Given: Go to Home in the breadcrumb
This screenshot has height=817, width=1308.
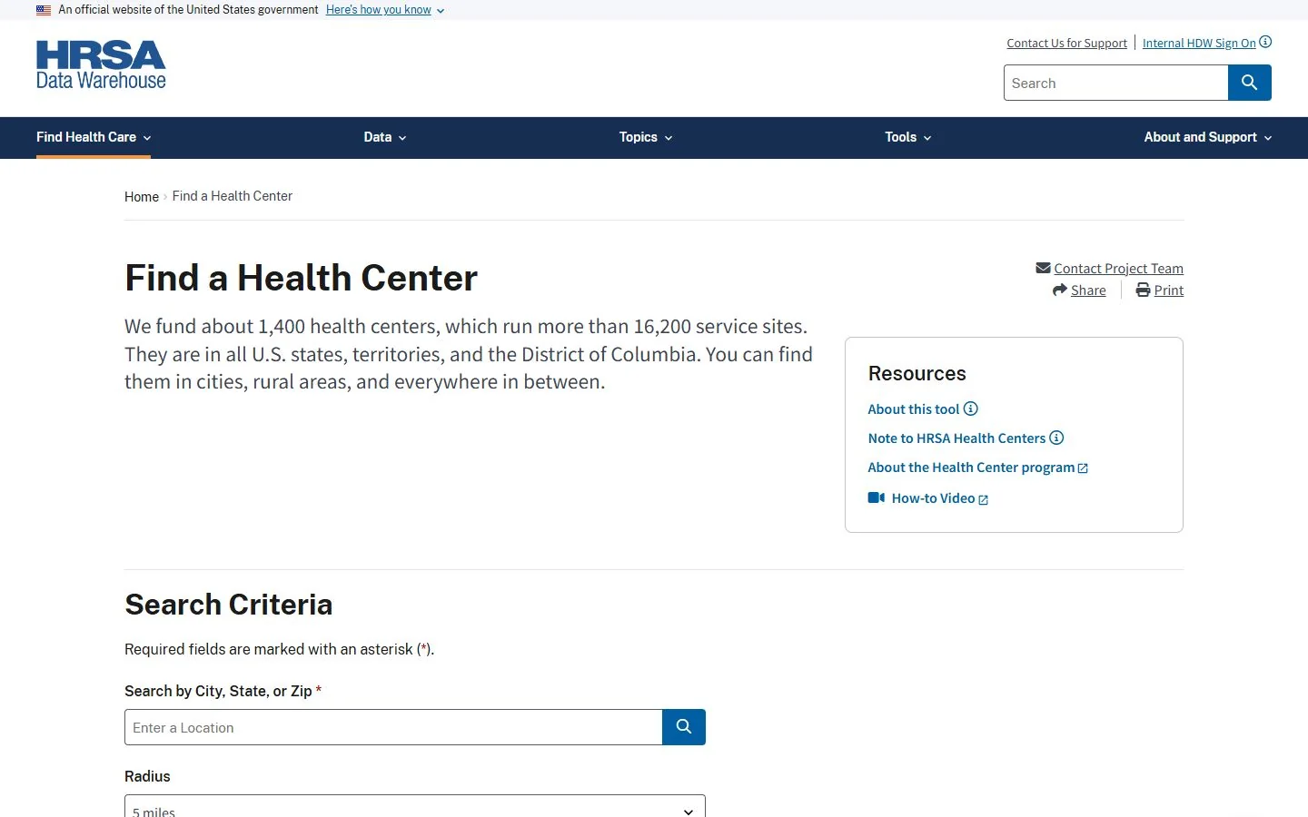Looking at the screenshot, I should pyautogui.click(x=142, y=196).
